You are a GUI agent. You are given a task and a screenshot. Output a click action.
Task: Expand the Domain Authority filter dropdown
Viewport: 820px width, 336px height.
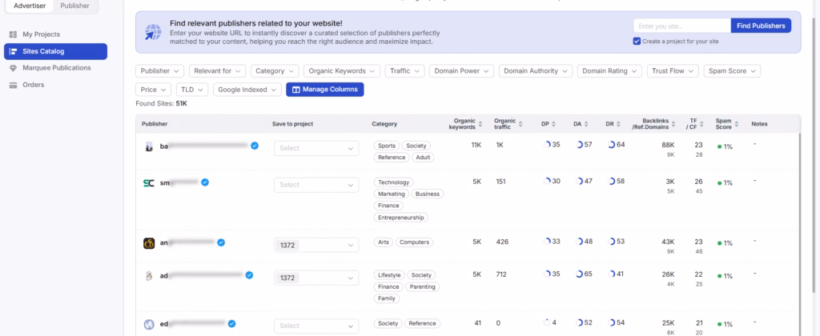[533, 71]
